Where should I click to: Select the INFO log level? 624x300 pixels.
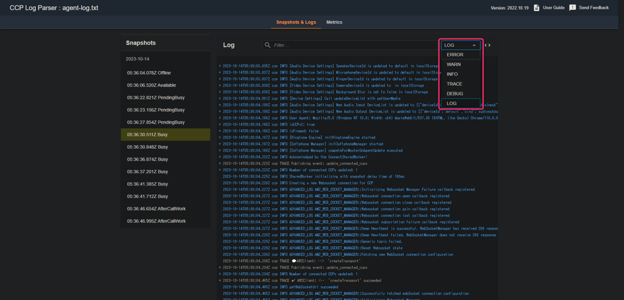coord(452,74)
